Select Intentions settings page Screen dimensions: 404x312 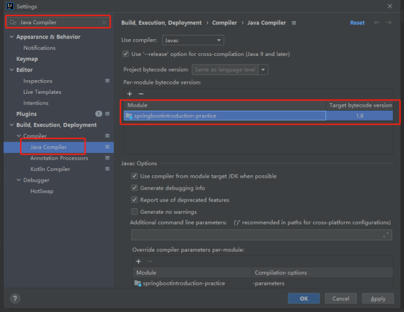point(36,103)
